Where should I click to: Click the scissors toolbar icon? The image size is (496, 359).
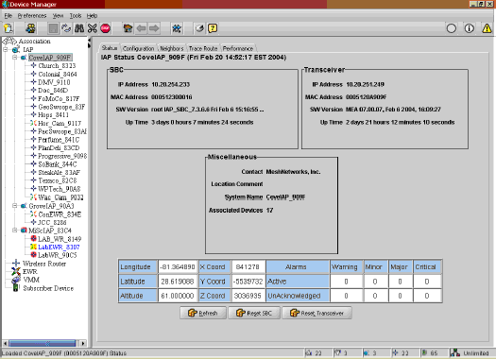[92, 28]
